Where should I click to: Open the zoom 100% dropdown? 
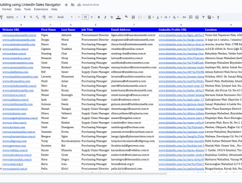pyautogui.click(x=12, y=17)
